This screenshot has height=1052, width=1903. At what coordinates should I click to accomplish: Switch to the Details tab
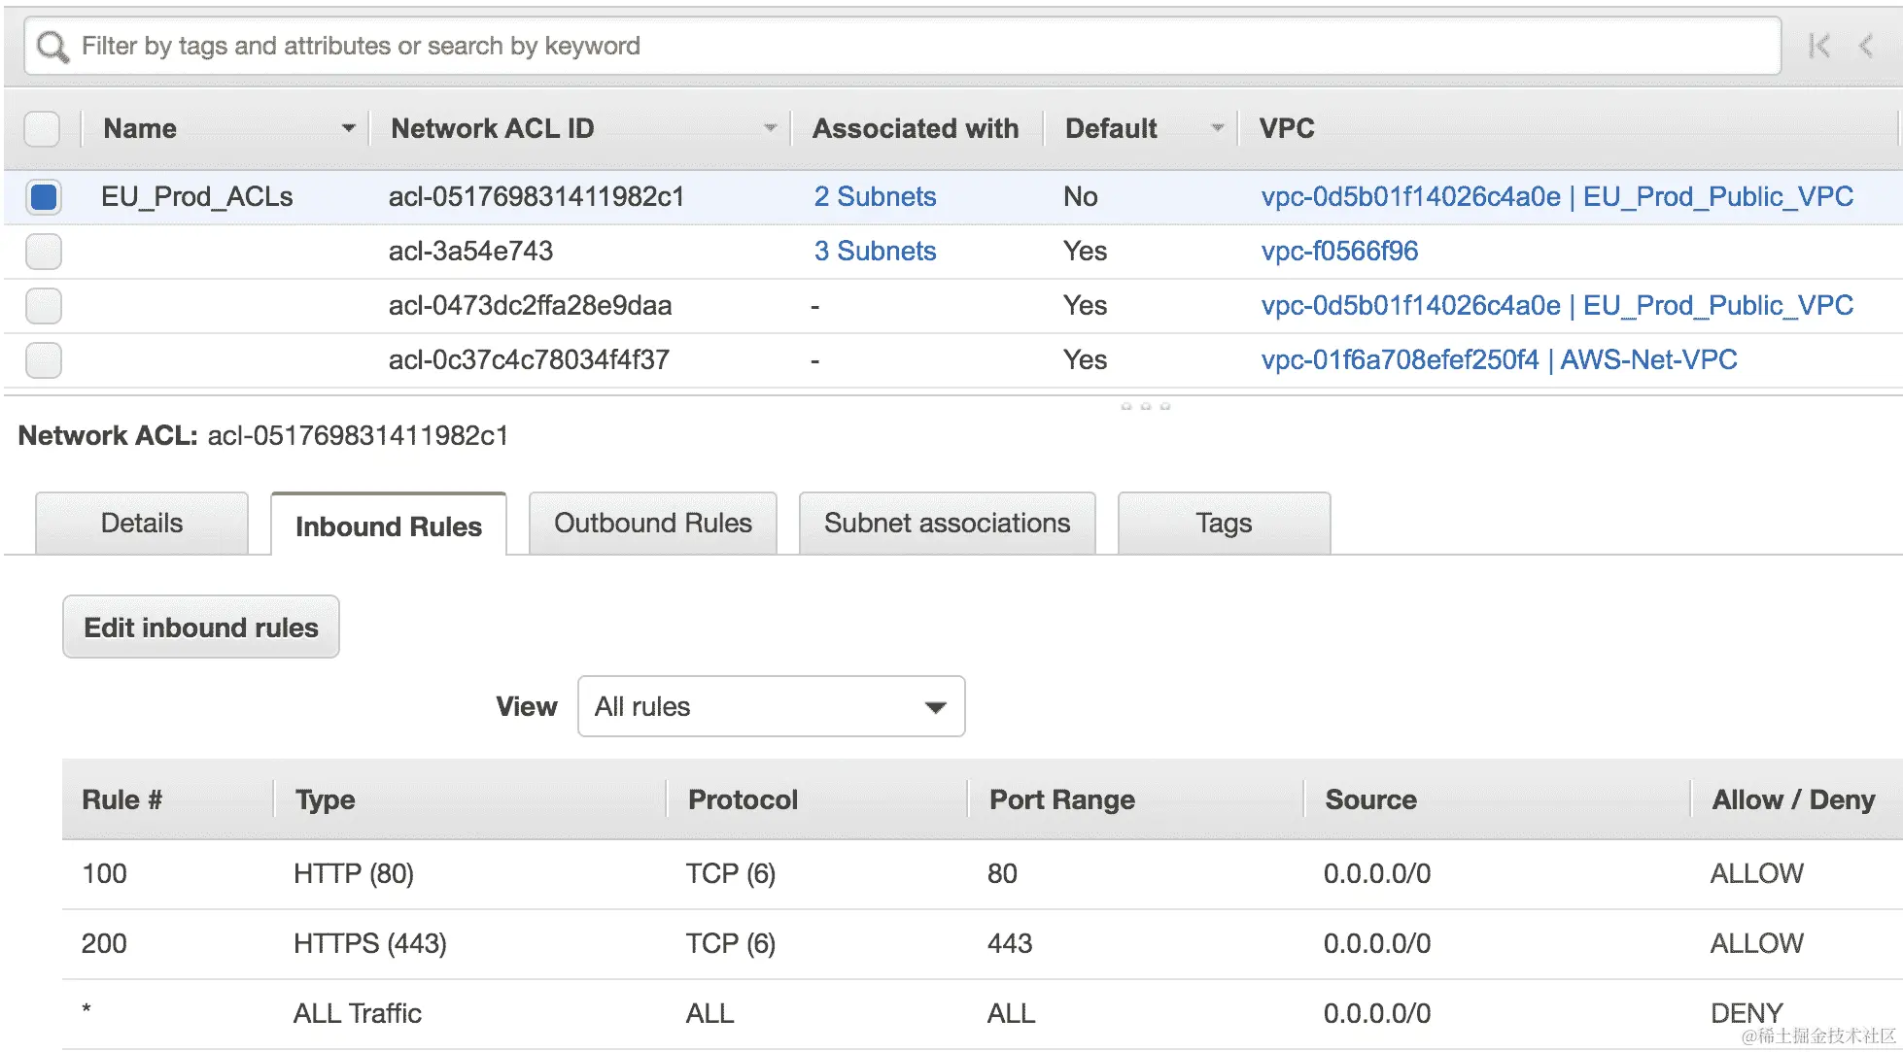tap(142, 524)
